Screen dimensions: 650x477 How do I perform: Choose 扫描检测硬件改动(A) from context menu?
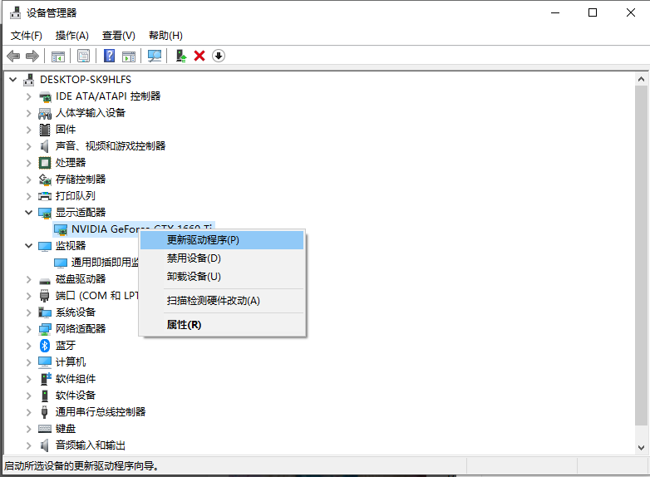pos(222,301)
